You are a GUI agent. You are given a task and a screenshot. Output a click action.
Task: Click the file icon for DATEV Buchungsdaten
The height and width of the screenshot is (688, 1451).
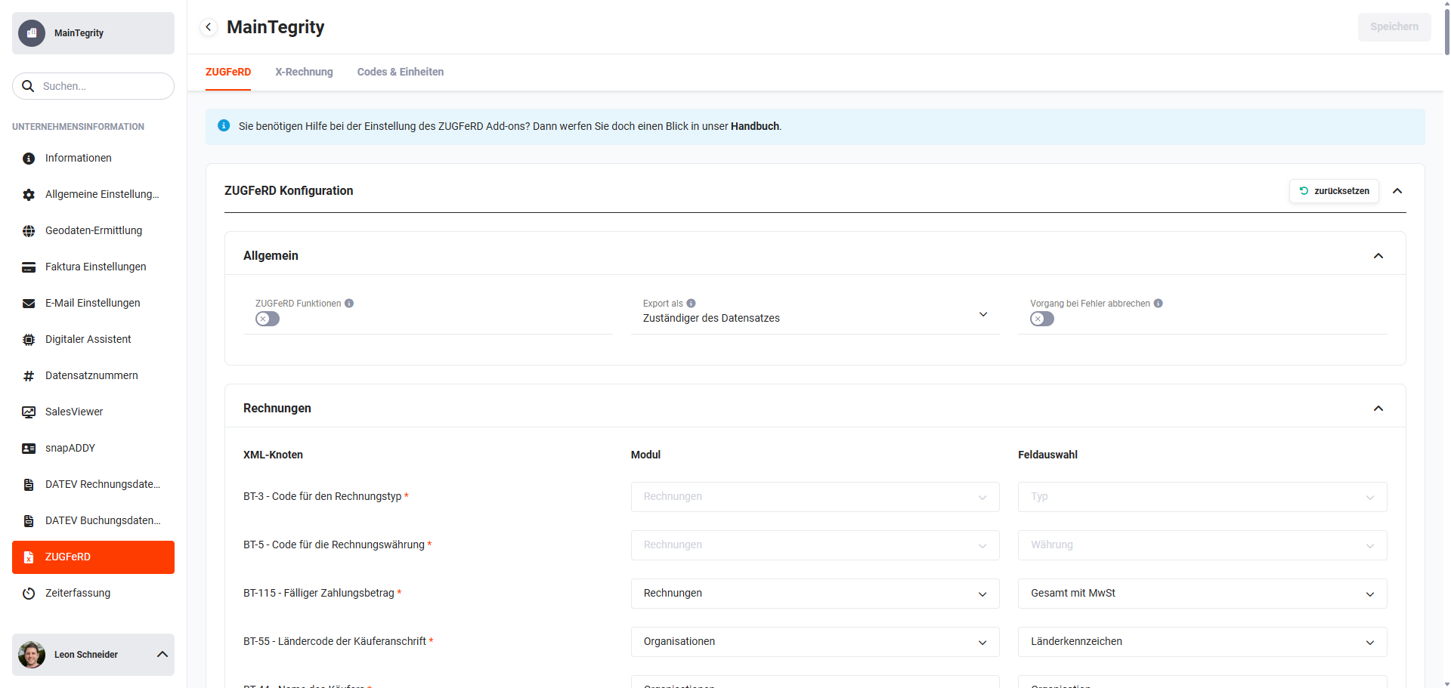pyautogui.click(x=29, y=521)
